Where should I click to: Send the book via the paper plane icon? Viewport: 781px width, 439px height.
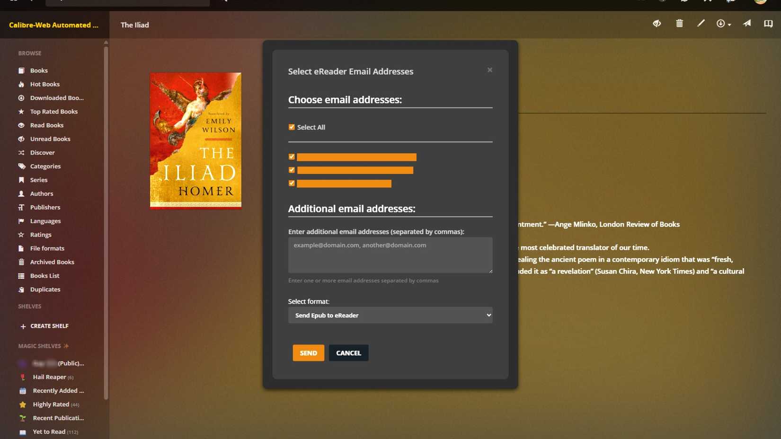click(747, 23)
